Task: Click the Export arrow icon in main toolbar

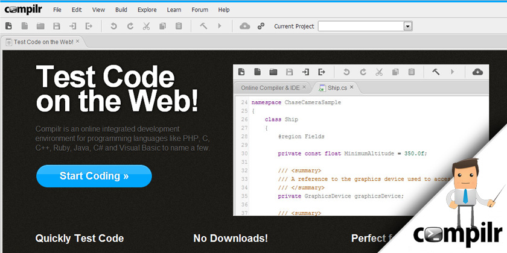Action: click(x=89, y=26)
